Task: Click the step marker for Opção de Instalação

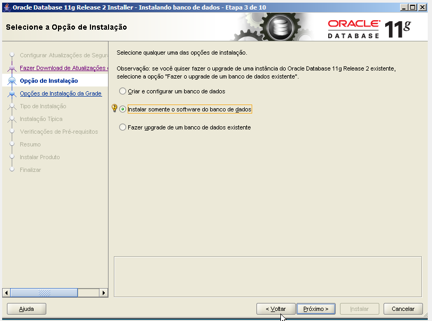Action: (x=13, y=81)
